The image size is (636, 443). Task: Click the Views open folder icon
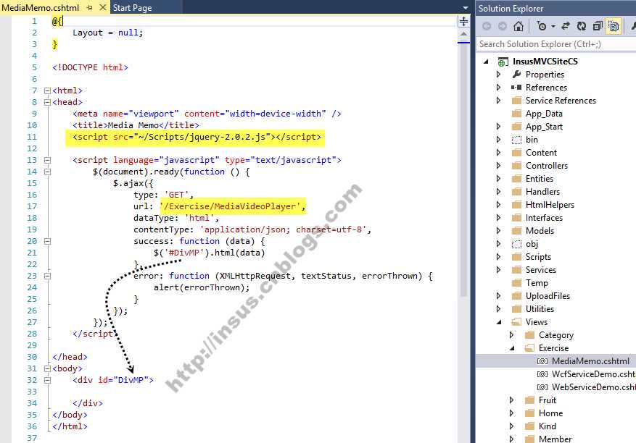click(x=516, y=322)
